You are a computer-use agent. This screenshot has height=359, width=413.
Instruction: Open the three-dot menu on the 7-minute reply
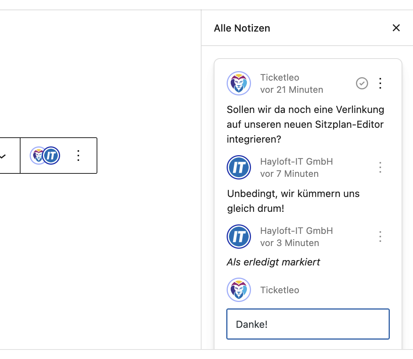pyautogui.click(x=380, y=167)
